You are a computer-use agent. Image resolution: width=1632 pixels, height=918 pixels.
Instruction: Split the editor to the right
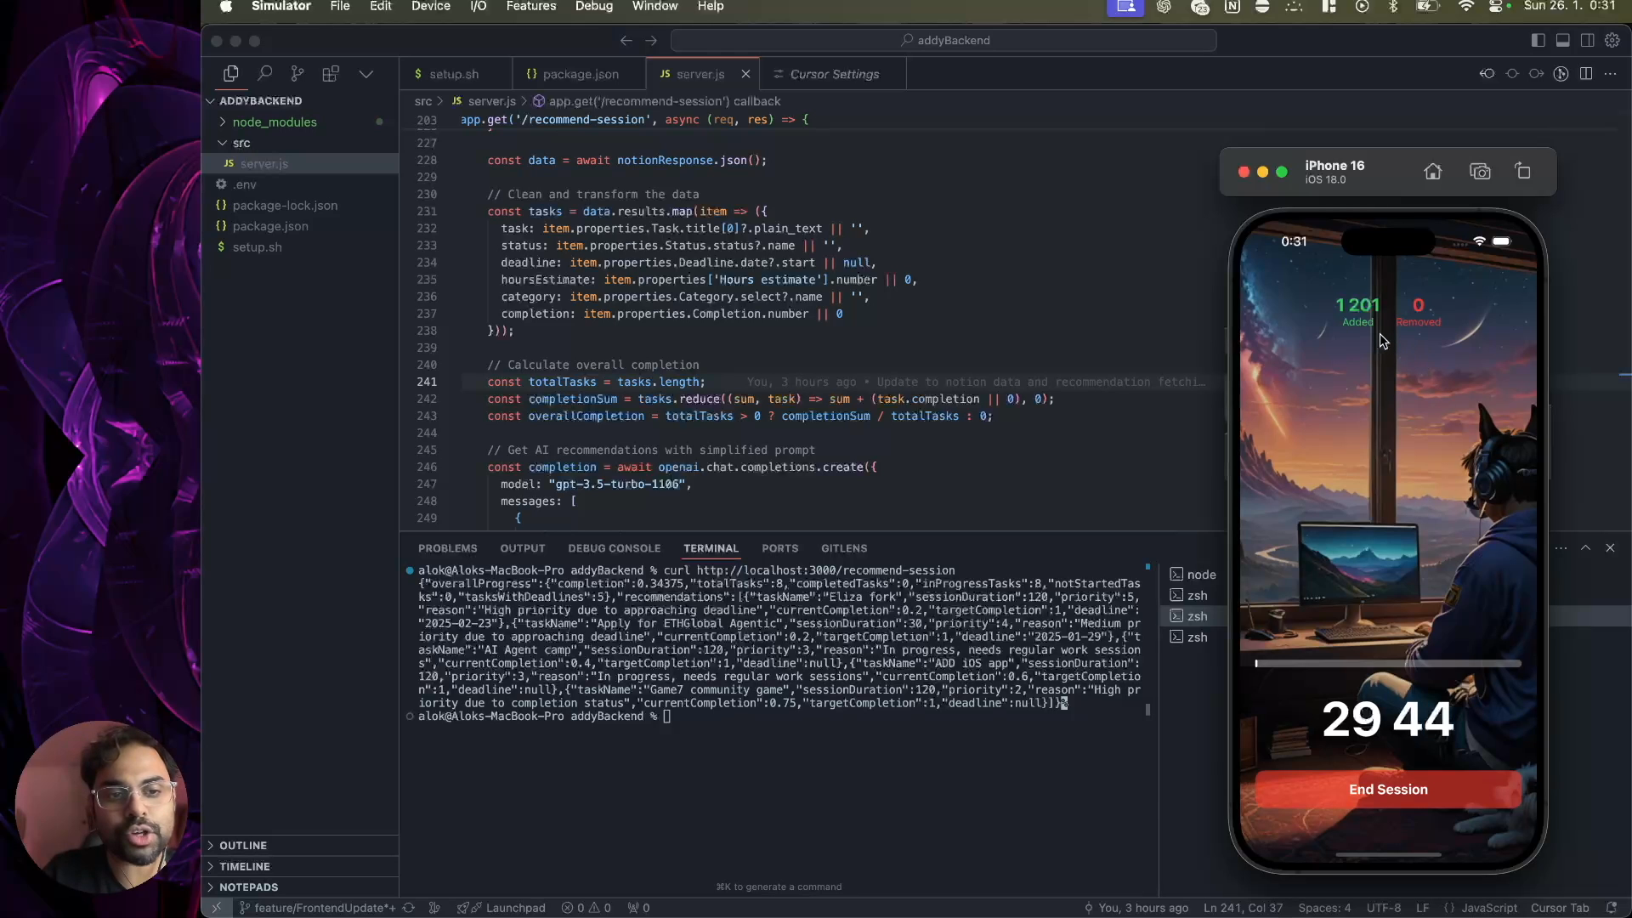coord(1586,74)
